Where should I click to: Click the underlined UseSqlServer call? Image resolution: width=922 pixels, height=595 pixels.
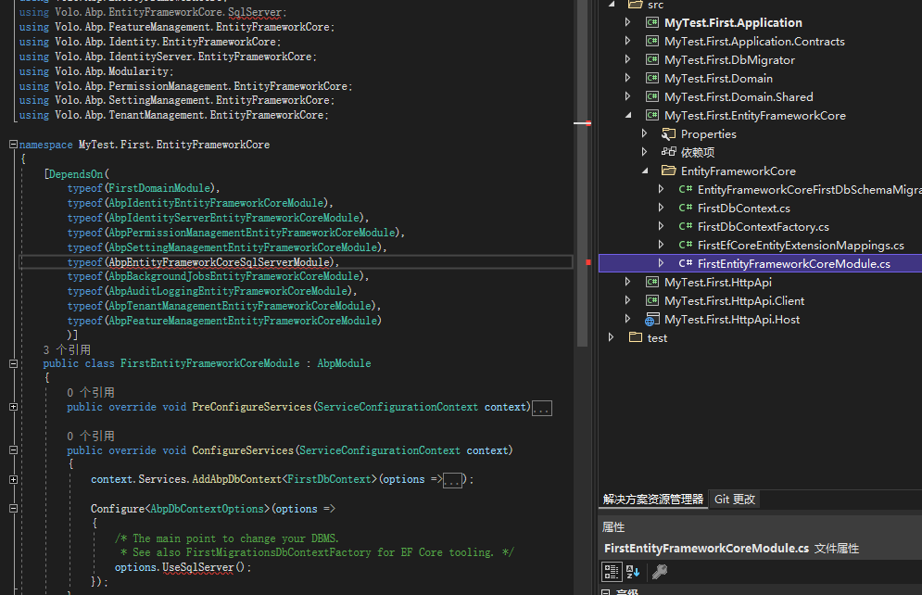pos(197,567)
